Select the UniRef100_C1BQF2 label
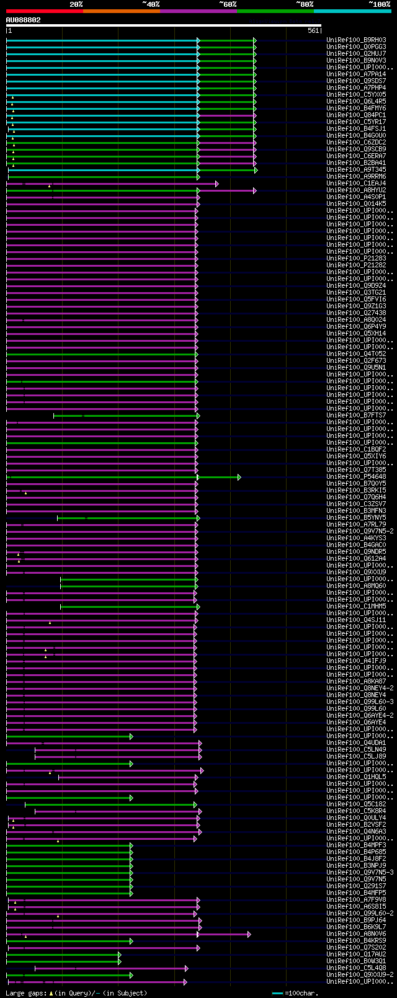 (x=357, y=449)
